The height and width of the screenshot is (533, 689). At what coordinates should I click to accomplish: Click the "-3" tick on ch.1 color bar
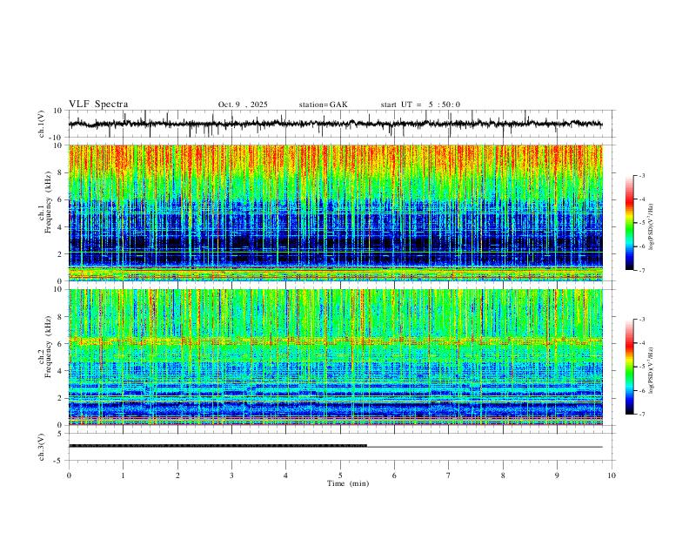click(x=641, y=175)
